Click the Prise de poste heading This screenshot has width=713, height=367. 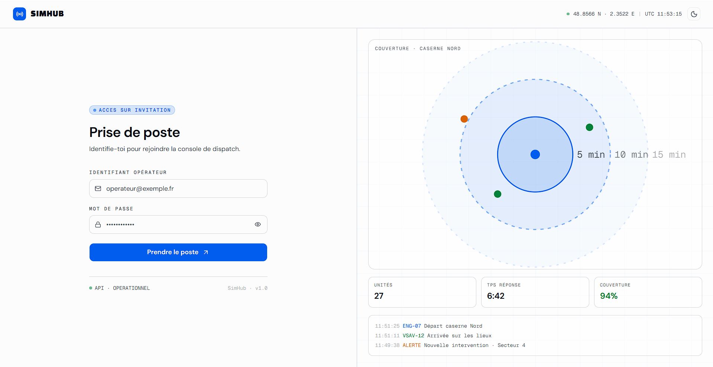pos(135,132)
